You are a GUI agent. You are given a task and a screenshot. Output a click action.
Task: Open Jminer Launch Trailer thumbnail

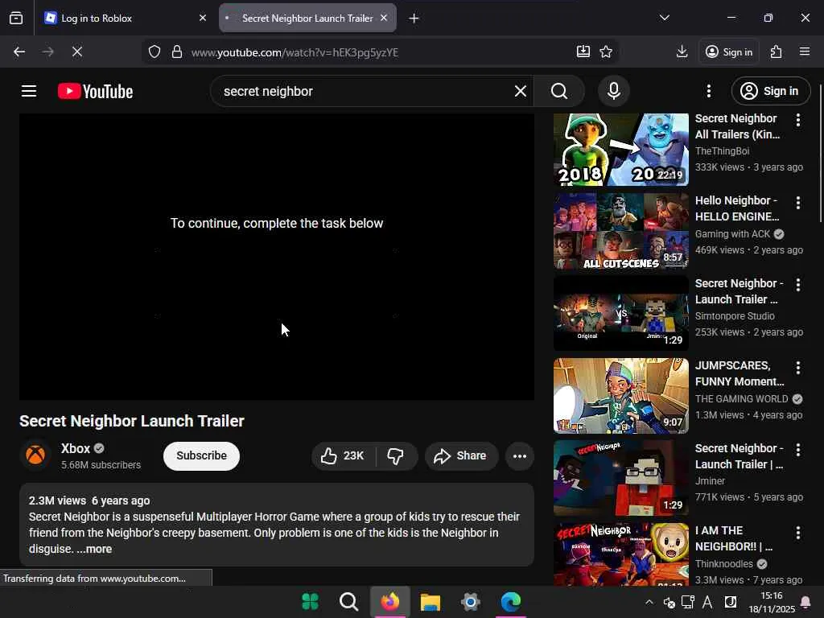pos(620,478)
